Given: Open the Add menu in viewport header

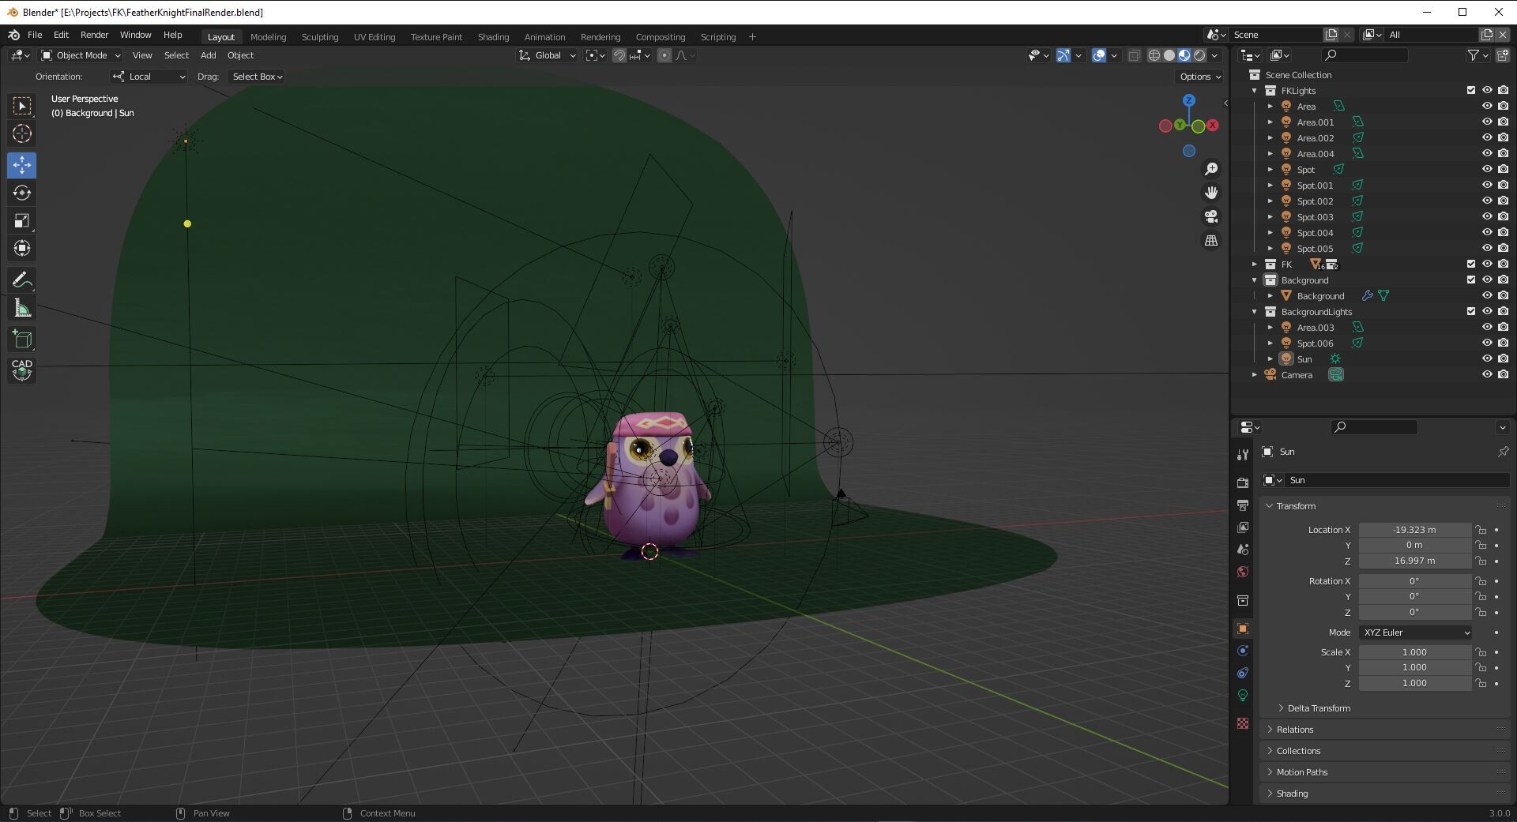Looking at the screenshot, I should tap(208, 55).
